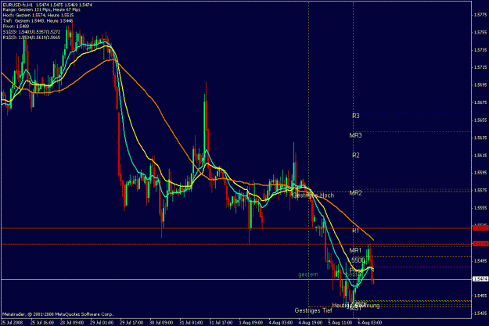Click the '4 Aug 03:00' time axis label
Image resolution: width=489 pixels, height=326 pixels.
[x=280, y=323]
